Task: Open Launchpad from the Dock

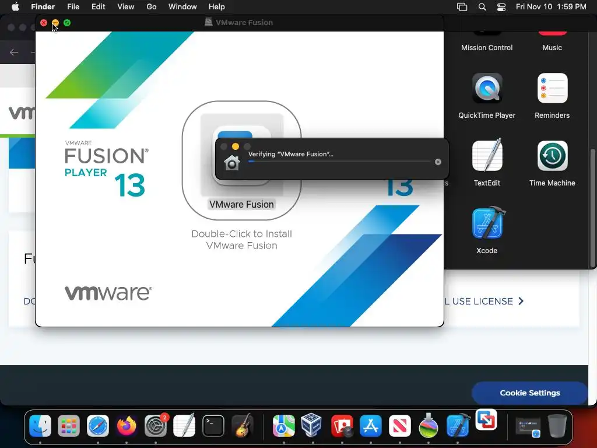Action: point(69,425)
